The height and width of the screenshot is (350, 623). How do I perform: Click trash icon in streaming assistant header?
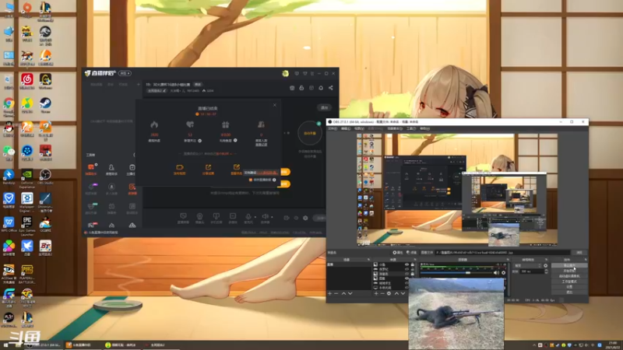[x=292, y=88]
